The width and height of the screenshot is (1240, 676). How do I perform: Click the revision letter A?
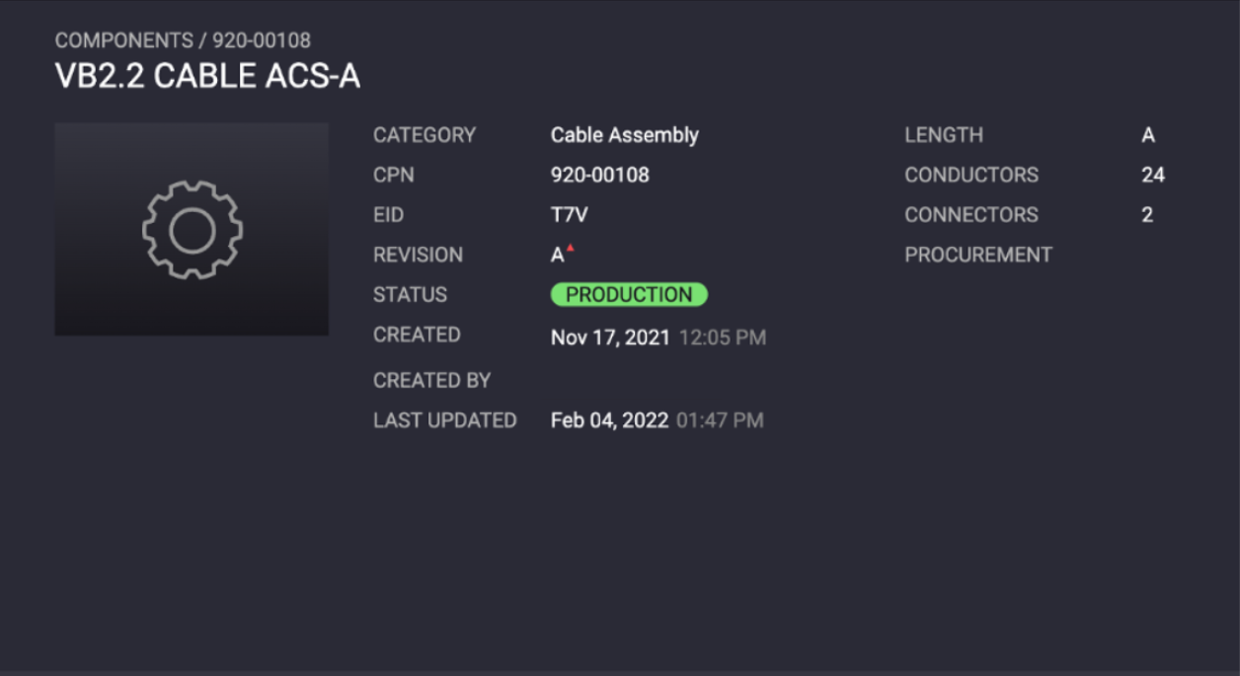(x=557, y=256)
